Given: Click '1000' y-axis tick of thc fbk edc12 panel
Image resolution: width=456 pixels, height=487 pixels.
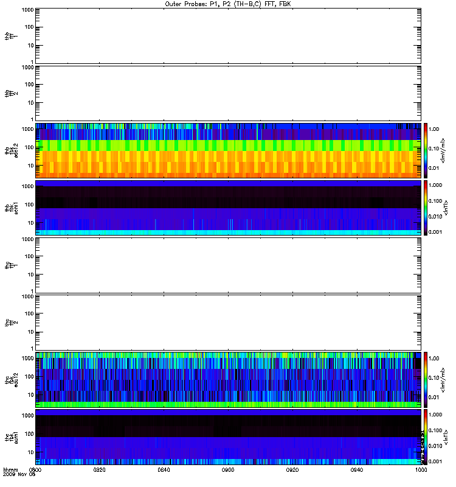Looking at the screenshot, I should coord(27,359).
